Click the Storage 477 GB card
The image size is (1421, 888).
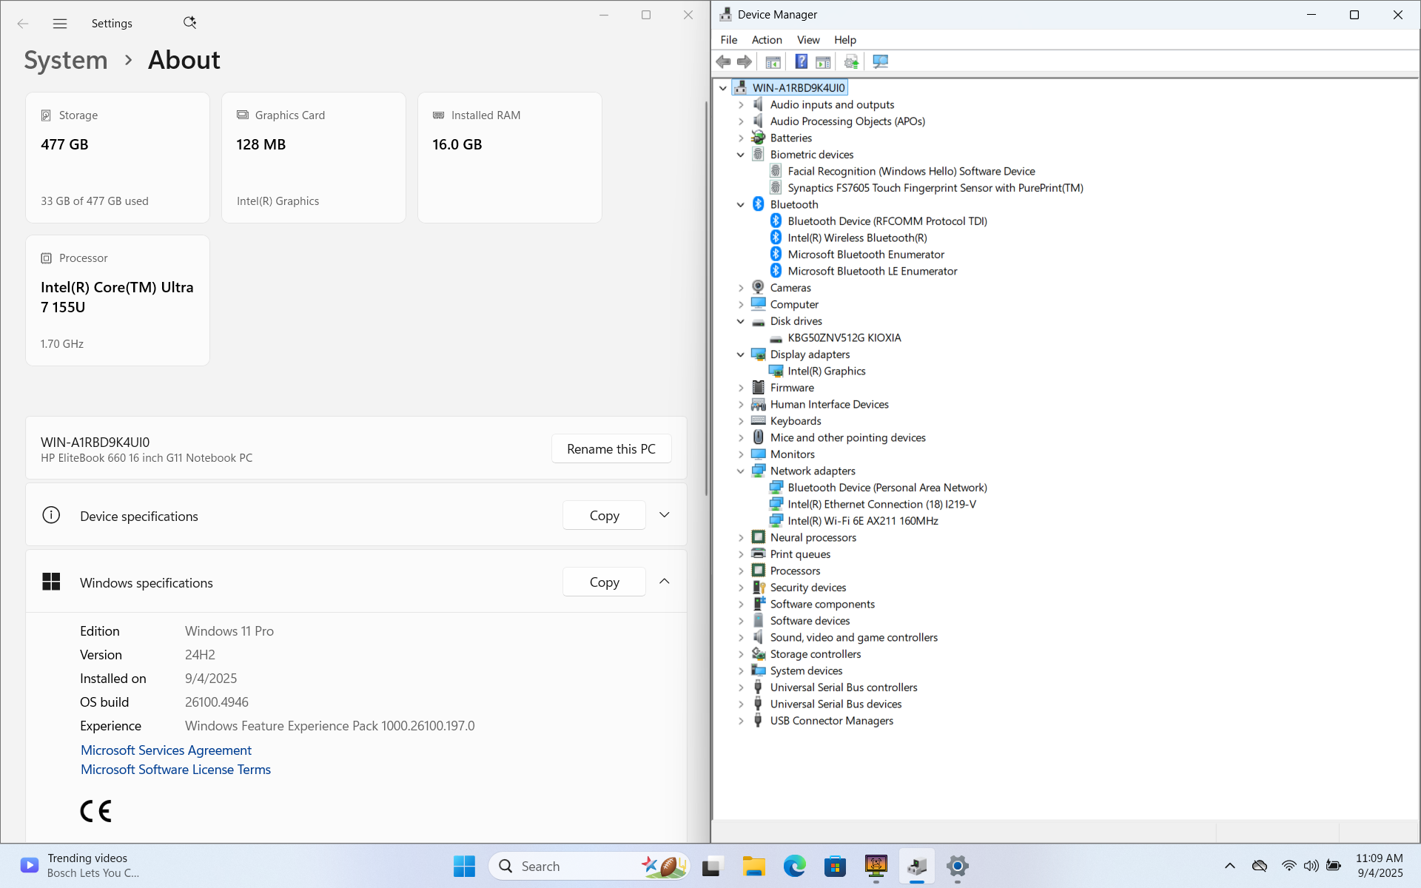click(x=118, y=158)
